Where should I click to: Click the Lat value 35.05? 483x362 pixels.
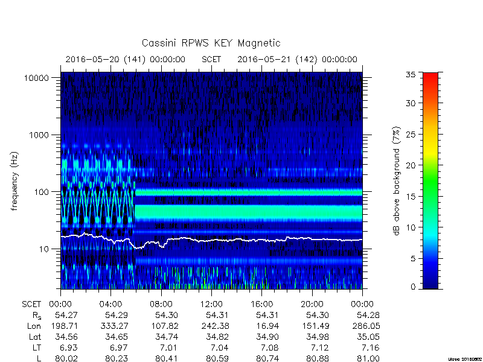pyautogui.click(x=368, y=337)
